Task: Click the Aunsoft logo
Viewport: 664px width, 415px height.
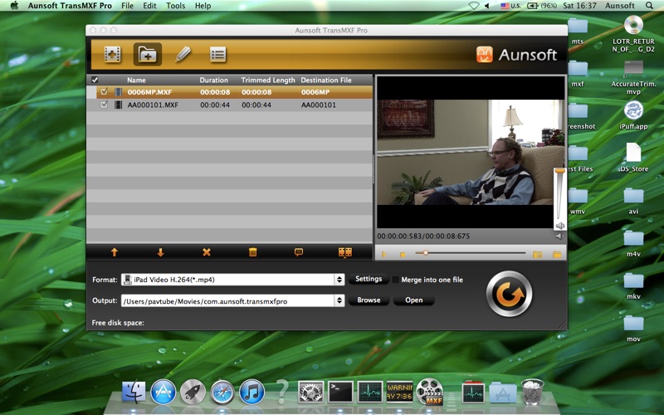Action: 516,55
